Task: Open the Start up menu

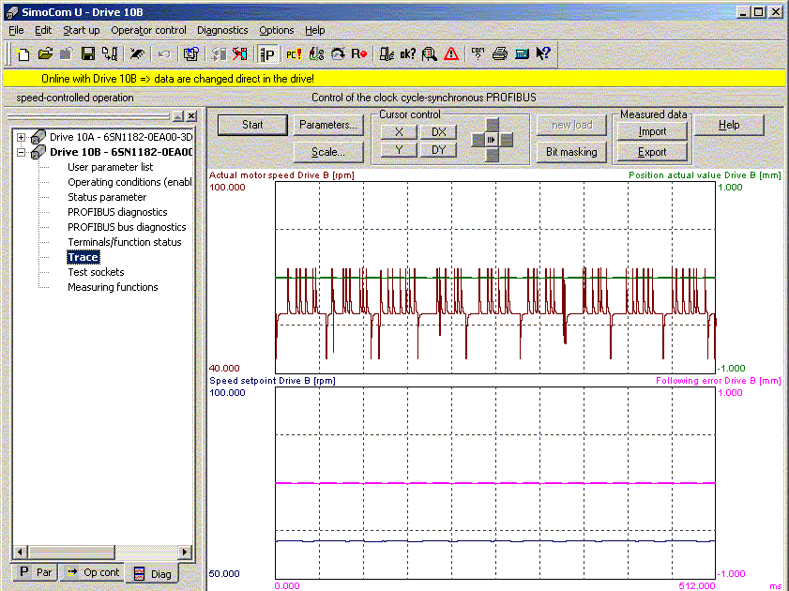Action: (x=82, y=30)
